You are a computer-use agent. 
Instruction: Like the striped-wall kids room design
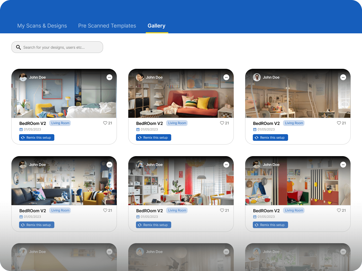point(339,210)
